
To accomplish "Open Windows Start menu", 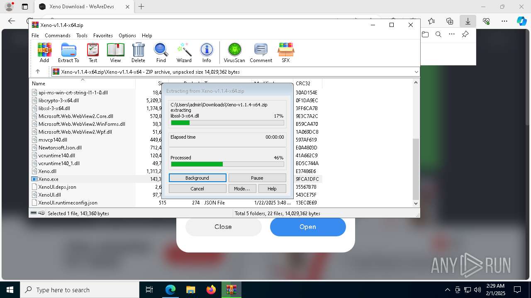I will (10, 290).
